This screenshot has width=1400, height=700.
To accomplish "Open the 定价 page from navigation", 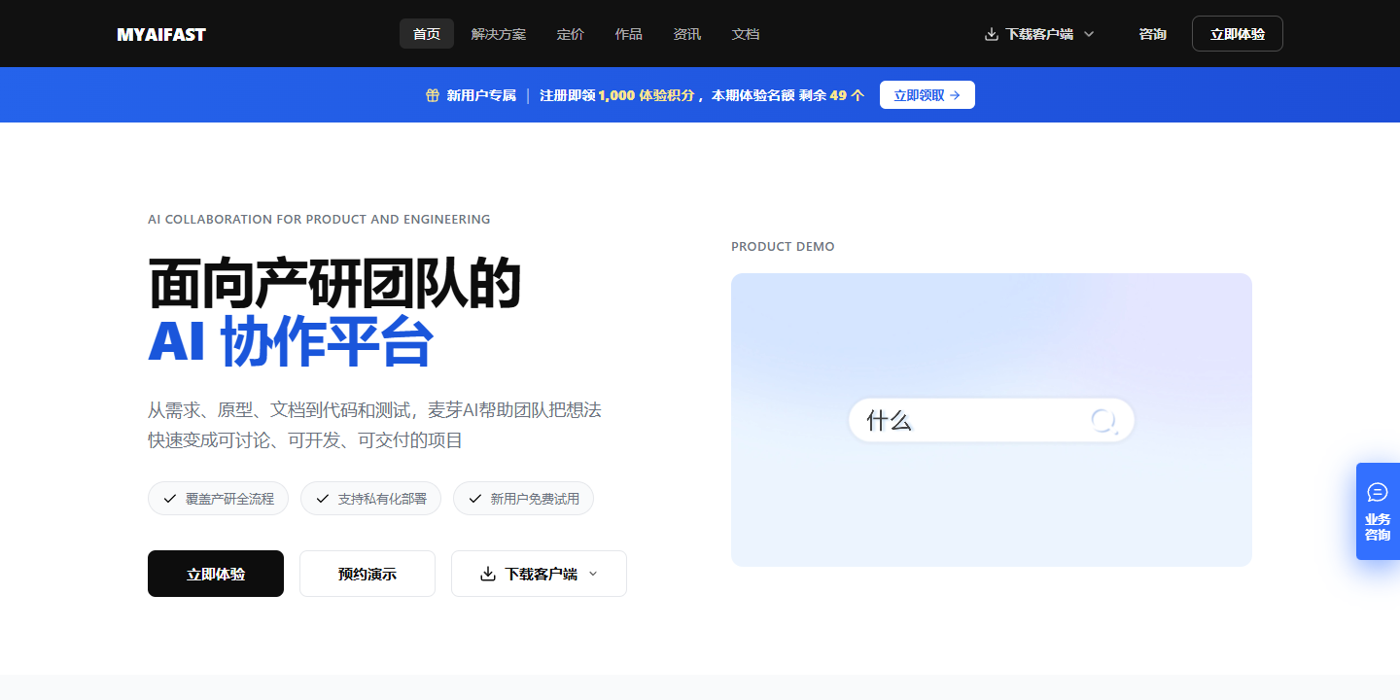I will [571, 34].
